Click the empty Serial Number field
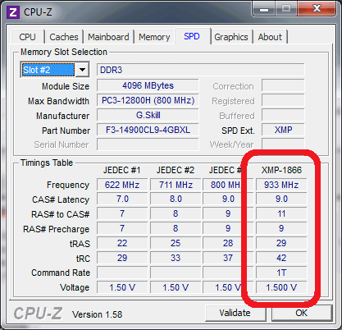The width and height of the screenshot is (342, 330). (x=148, y=144)
